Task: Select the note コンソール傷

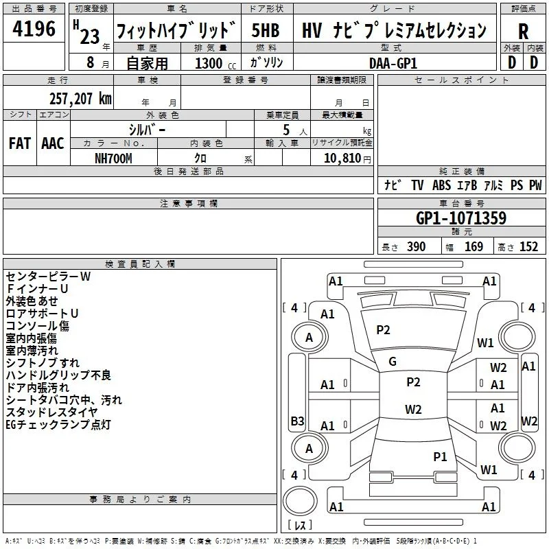Action: pos(38,325)
